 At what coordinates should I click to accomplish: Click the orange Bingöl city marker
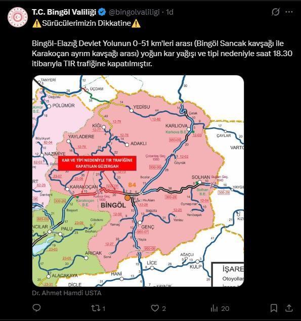pyautogui.click(x=127, y=198)
